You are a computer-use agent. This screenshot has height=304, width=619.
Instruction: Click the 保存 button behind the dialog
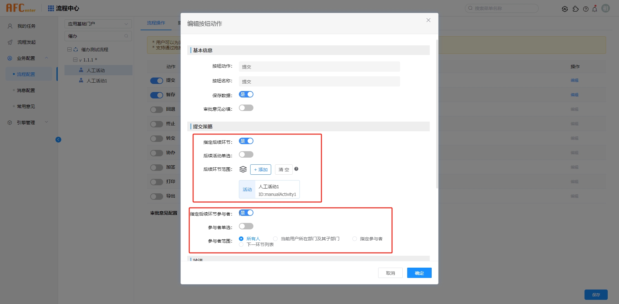(596, 295)
